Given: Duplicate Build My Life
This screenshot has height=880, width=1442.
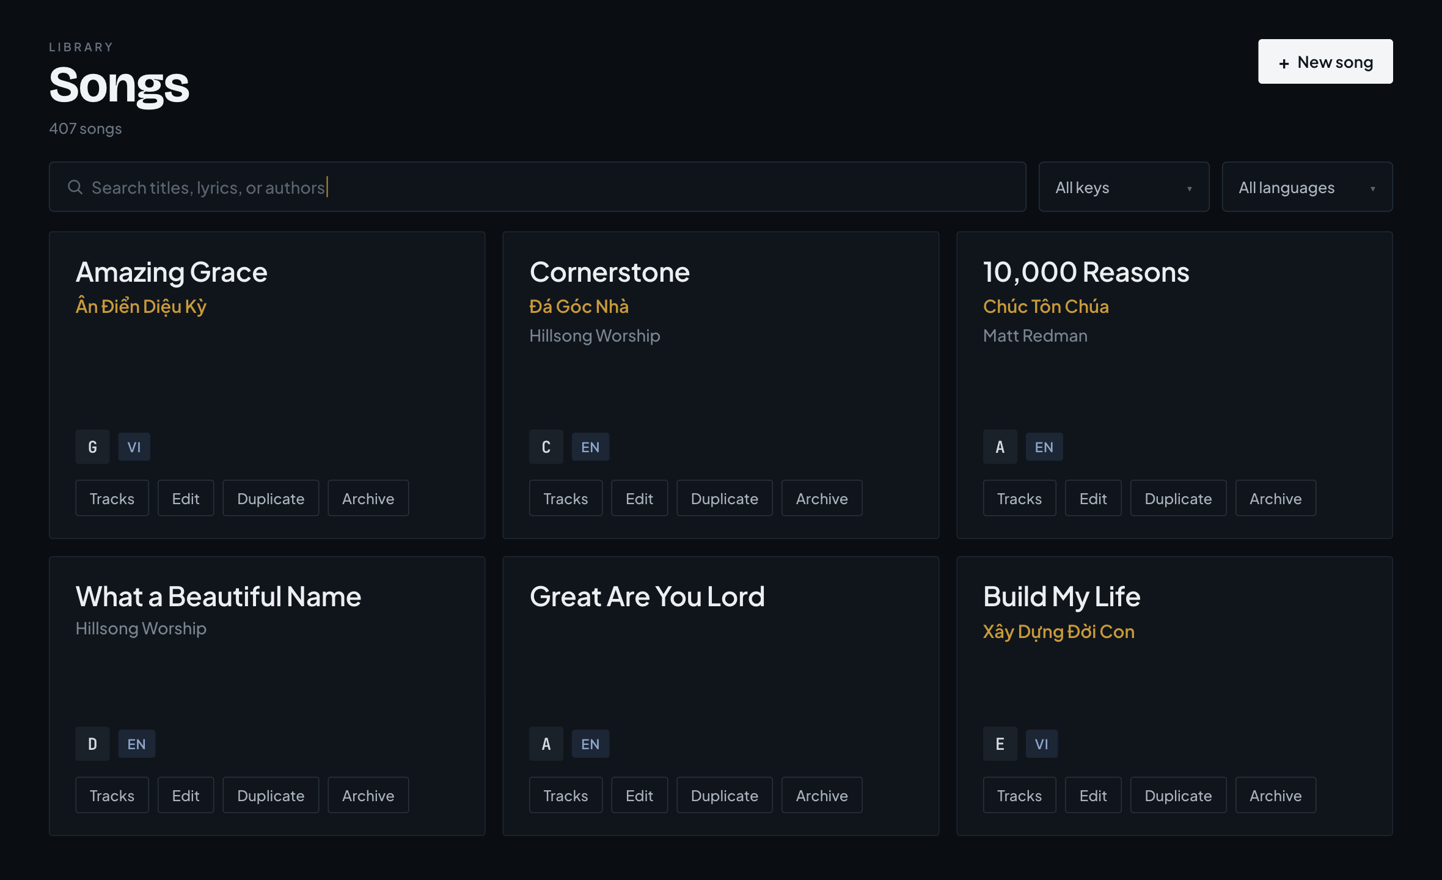Looking at the screenshot, I should point(1178,795).
